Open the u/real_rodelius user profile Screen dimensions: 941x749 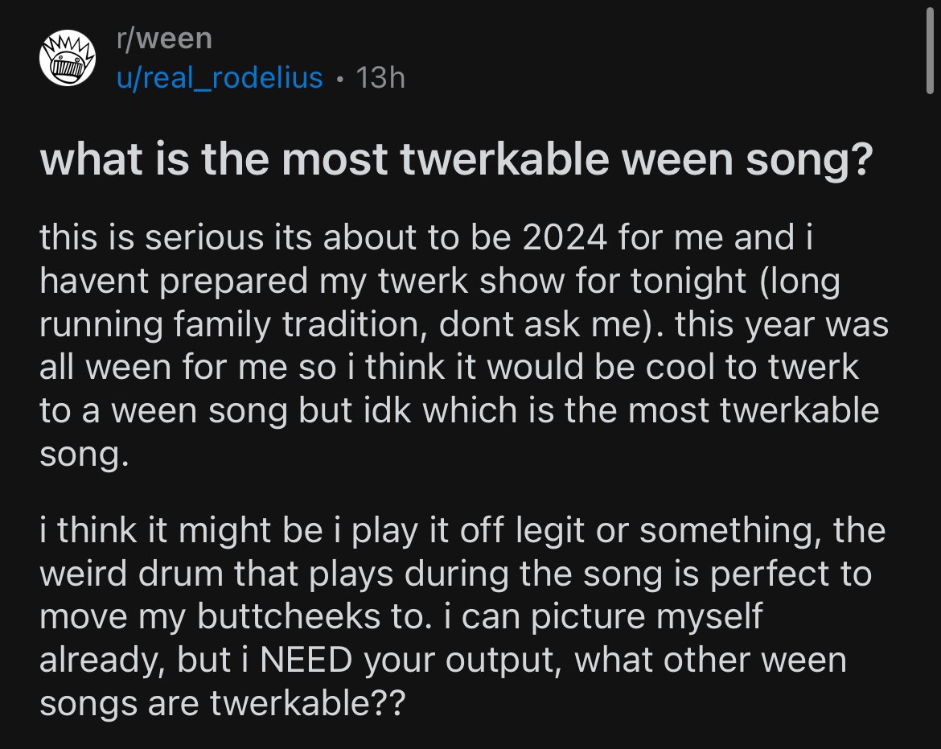tap(220, 78)
